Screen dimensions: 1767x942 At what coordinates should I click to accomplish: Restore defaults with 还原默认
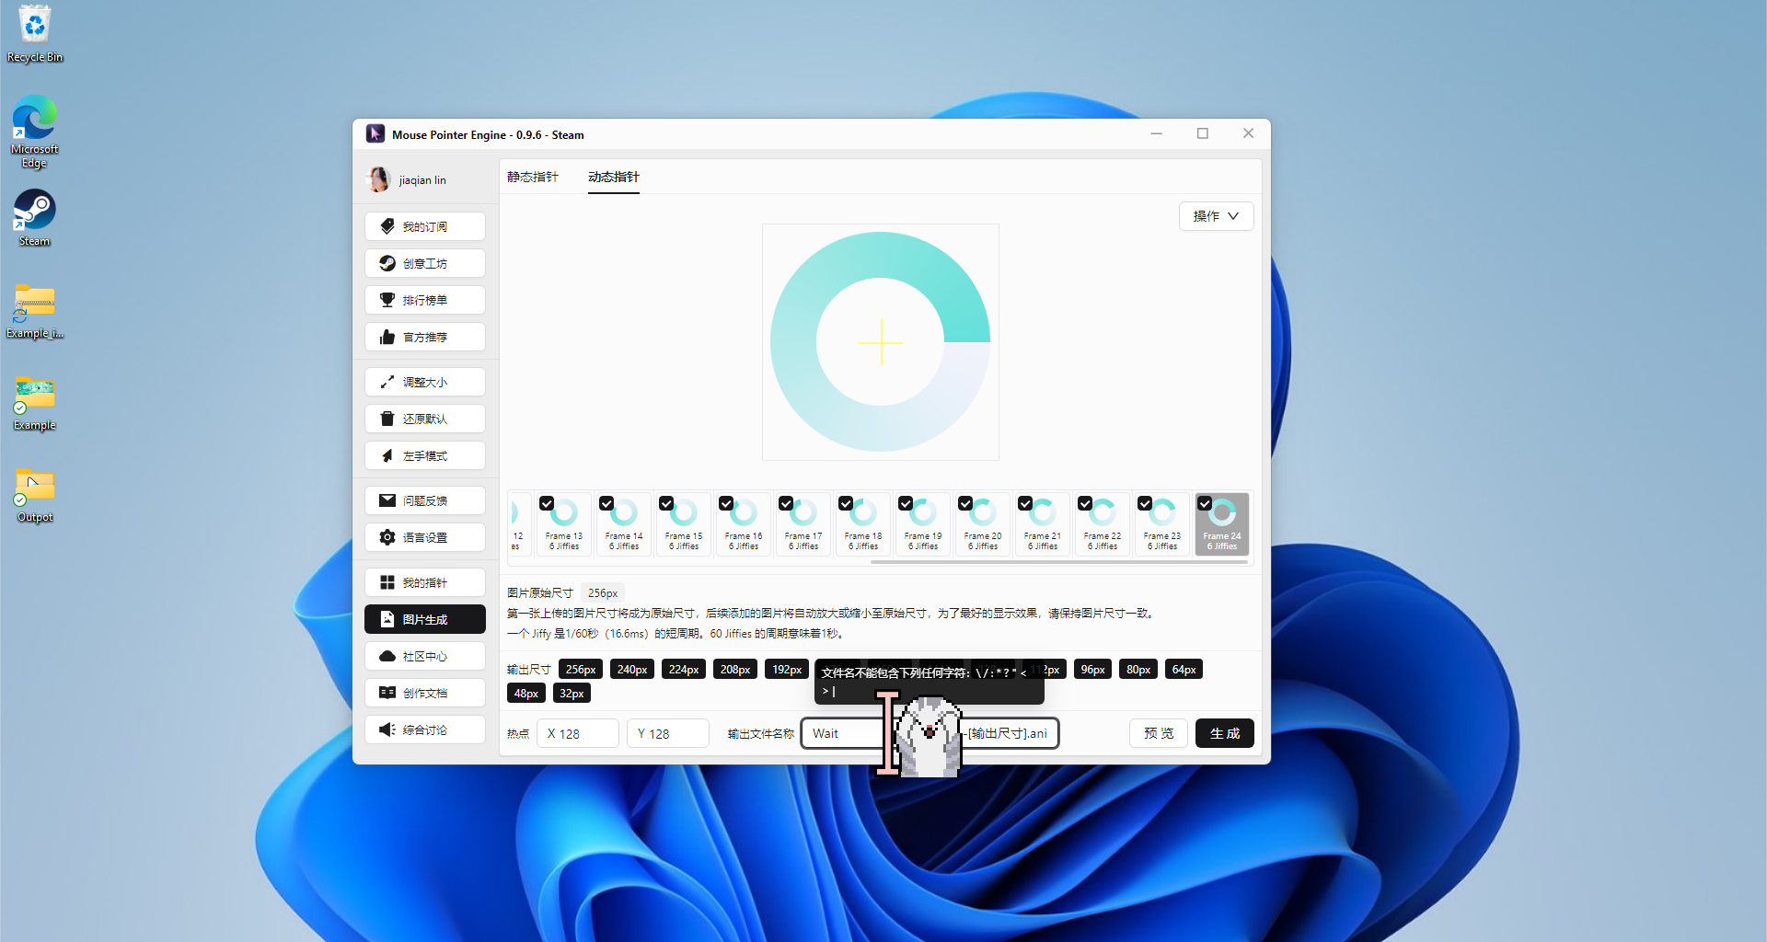(424, 419)
